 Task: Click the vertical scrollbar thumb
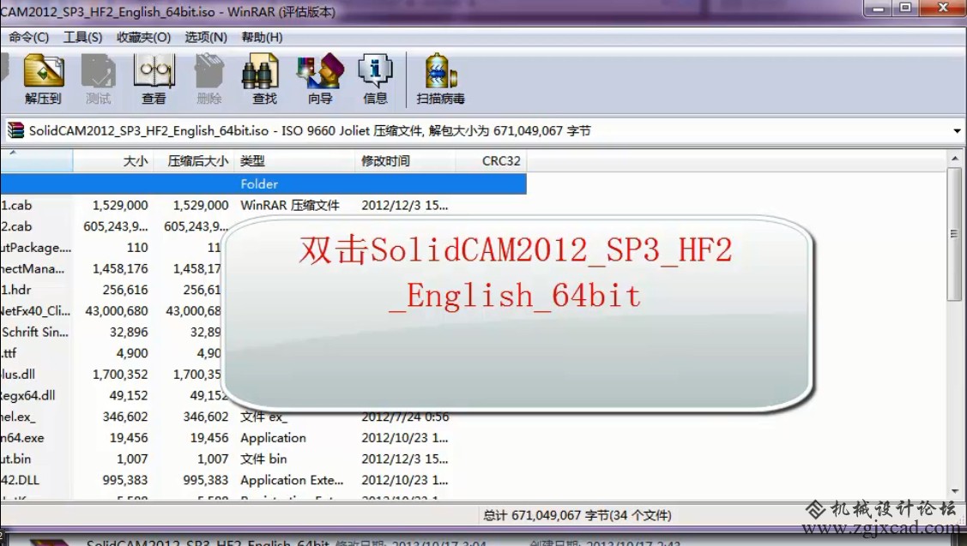[x=955, y=233]
